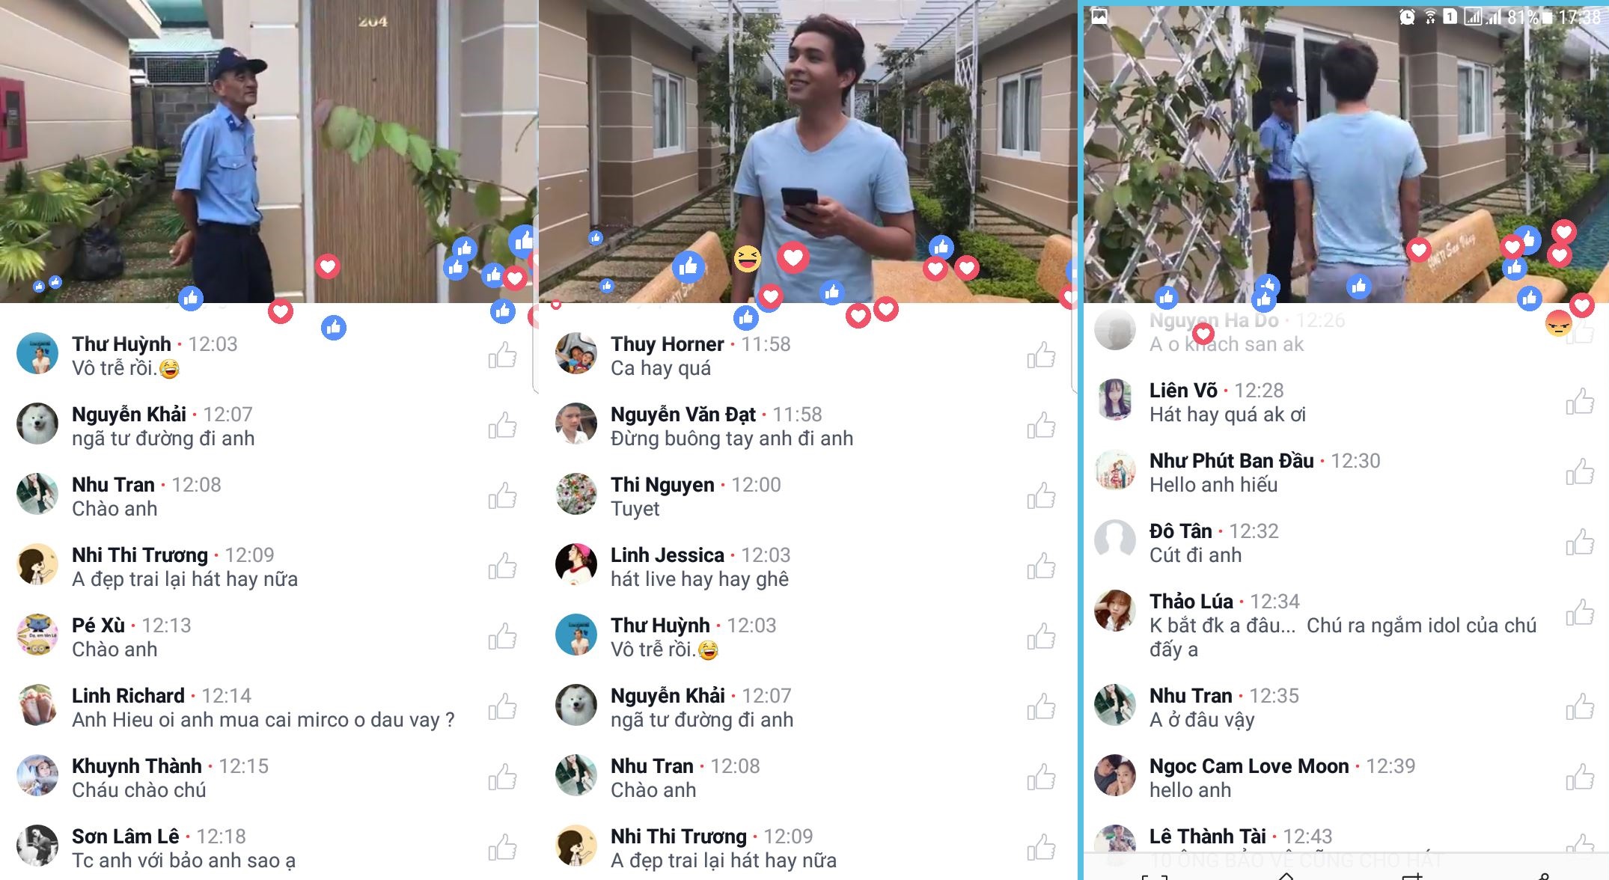Open Nhi Thi Trương's avatar in the left panel
1609x880 pixels.
coord(37,564)
